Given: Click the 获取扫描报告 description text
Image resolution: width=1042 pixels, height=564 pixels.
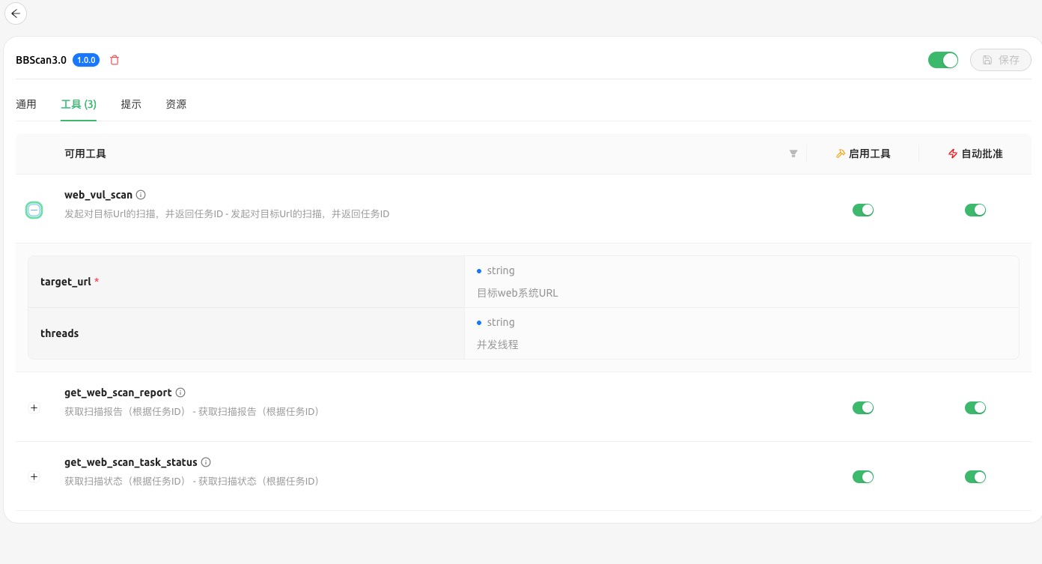Looking at the screenshot, I should tap(192, 411).
